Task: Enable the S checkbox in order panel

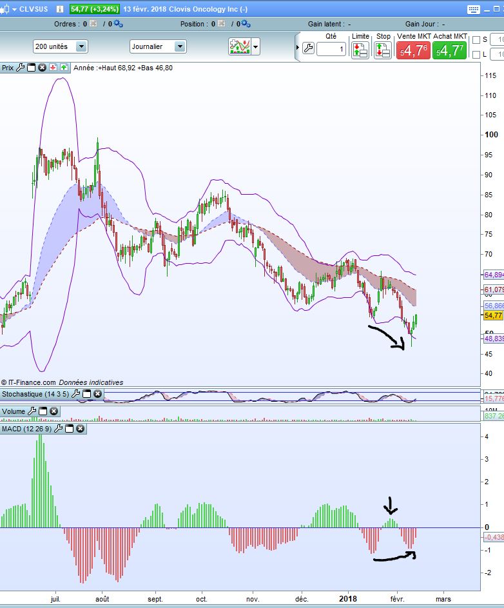Action: coord(476,40)
